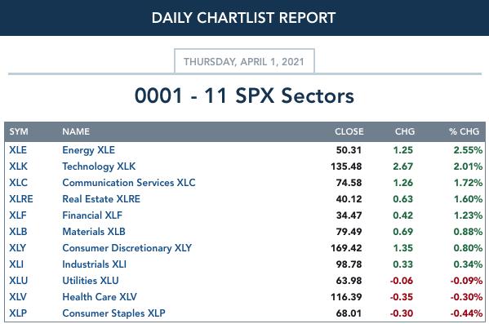Open Consumer Staples XLP link
489x324 pixels.
point(113,313)
